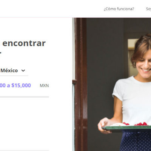Open the ¿Cómo funciona? navigation link
This screenshot has height=151, width=151.
pyautogui.click(x=119, y=9)
